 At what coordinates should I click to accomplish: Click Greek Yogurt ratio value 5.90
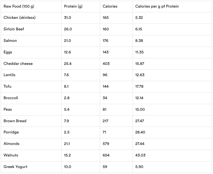pos(139,167)
